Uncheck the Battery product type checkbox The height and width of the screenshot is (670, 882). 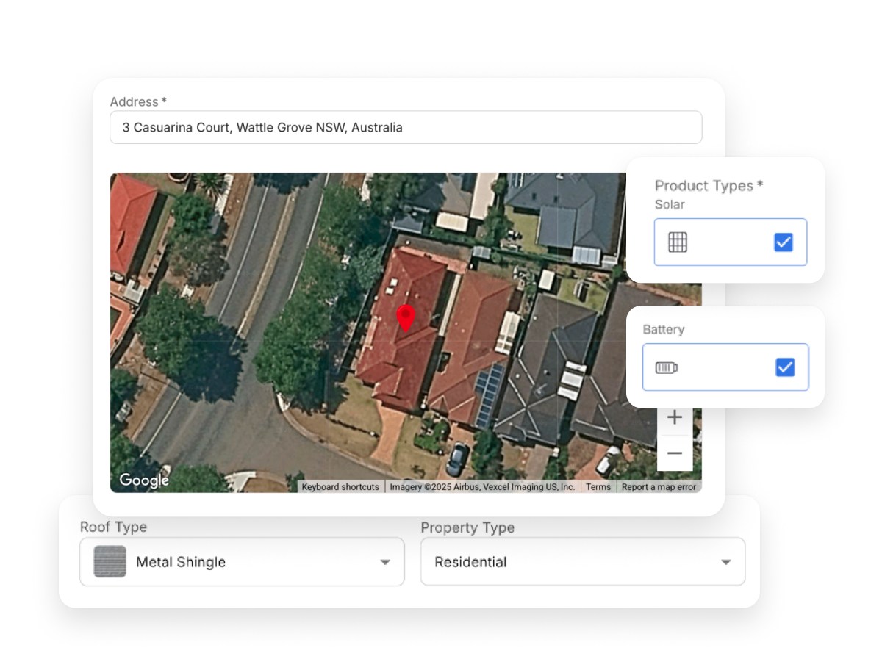click(x=785, y=367)
